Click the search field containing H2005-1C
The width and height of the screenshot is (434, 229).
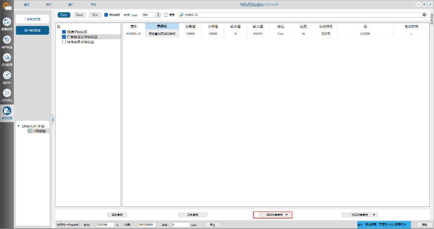point(303,15)
